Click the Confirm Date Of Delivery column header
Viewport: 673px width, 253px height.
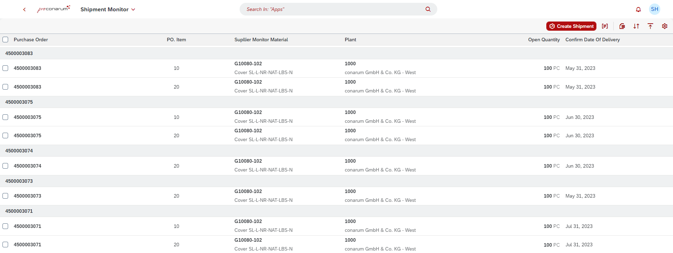tap(593, 40)
